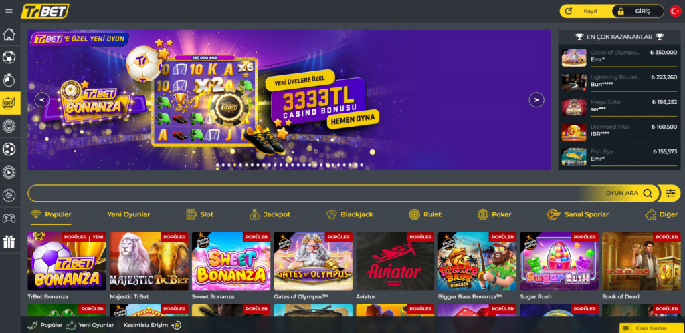The height and width of the screenshot is (333, 685).
Task: Show previous banner with left arrow
Action: pyautogui.click(x=42, y=100)
